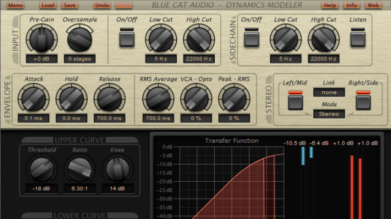Viewport: 391px width, 219px height.
Task: Click the Pre-Gain +0 dB value field
Action: [x=42, y=59]
